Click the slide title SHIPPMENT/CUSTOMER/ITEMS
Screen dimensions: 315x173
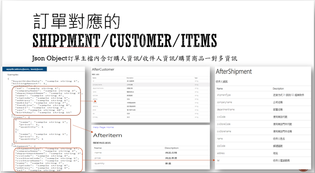(x=125, y=41)
